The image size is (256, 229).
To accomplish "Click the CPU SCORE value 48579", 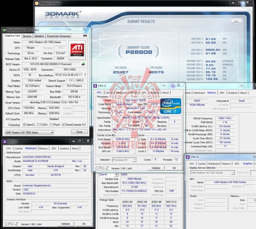I will coord(156,72).
